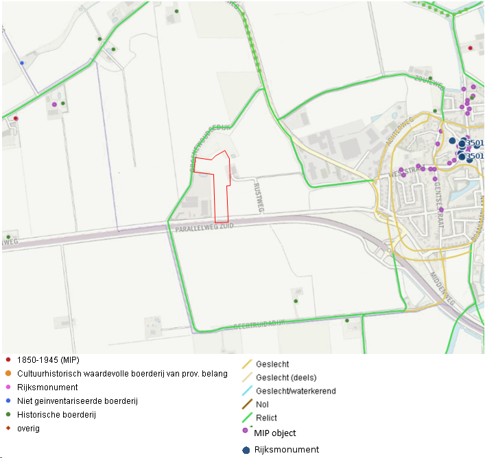Screen dimensions: 485x458
Task: Click the 'Historische boerderij' legend text
Action: pyautogui.click(x=57, y=414)
